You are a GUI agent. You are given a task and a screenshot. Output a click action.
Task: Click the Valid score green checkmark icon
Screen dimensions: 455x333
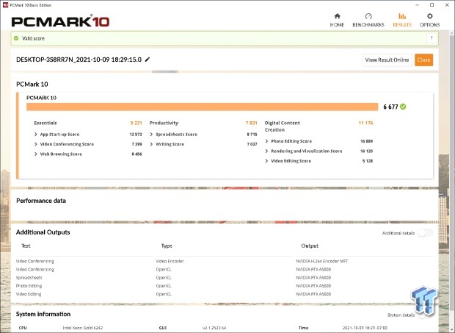point(16,38)
